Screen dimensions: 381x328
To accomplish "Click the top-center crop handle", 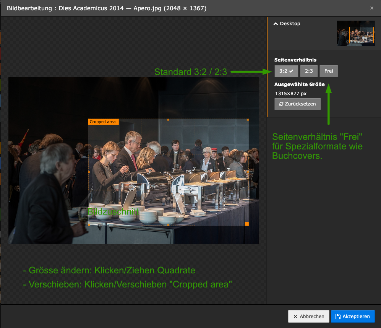I will [x=169, y=120].
